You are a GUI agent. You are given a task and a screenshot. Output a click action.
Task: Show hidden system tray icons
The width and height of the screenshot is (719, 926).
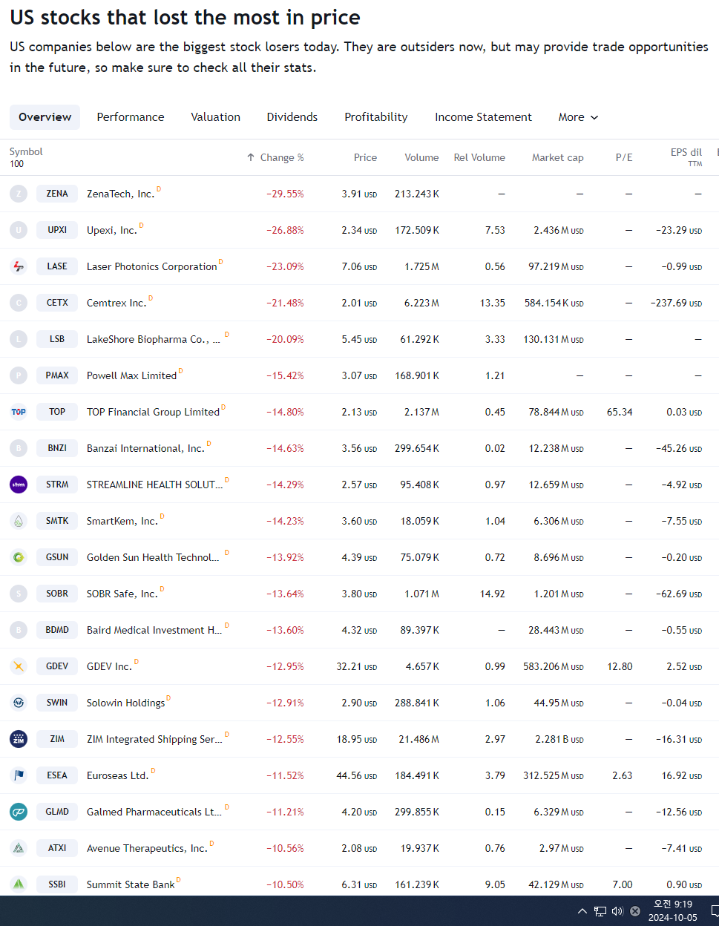pyautogui.click(x=582, y=911)
